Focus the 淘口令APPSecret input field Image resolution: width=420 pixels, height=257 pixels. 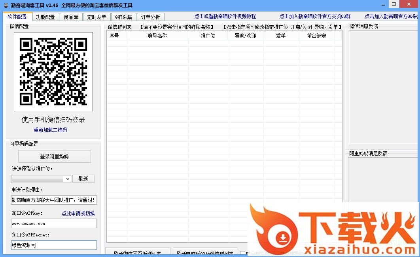point(54,245)
